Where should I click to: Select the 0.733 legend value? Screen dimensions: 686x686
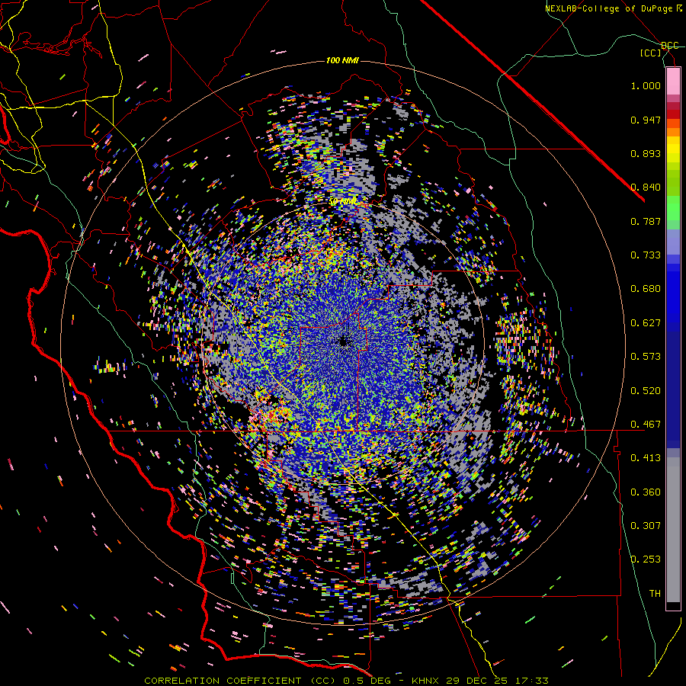click(646, 255)
